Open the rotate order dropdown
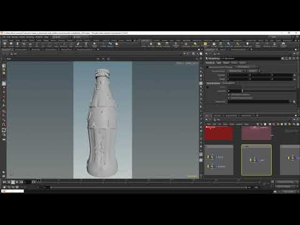 point(254,71)
